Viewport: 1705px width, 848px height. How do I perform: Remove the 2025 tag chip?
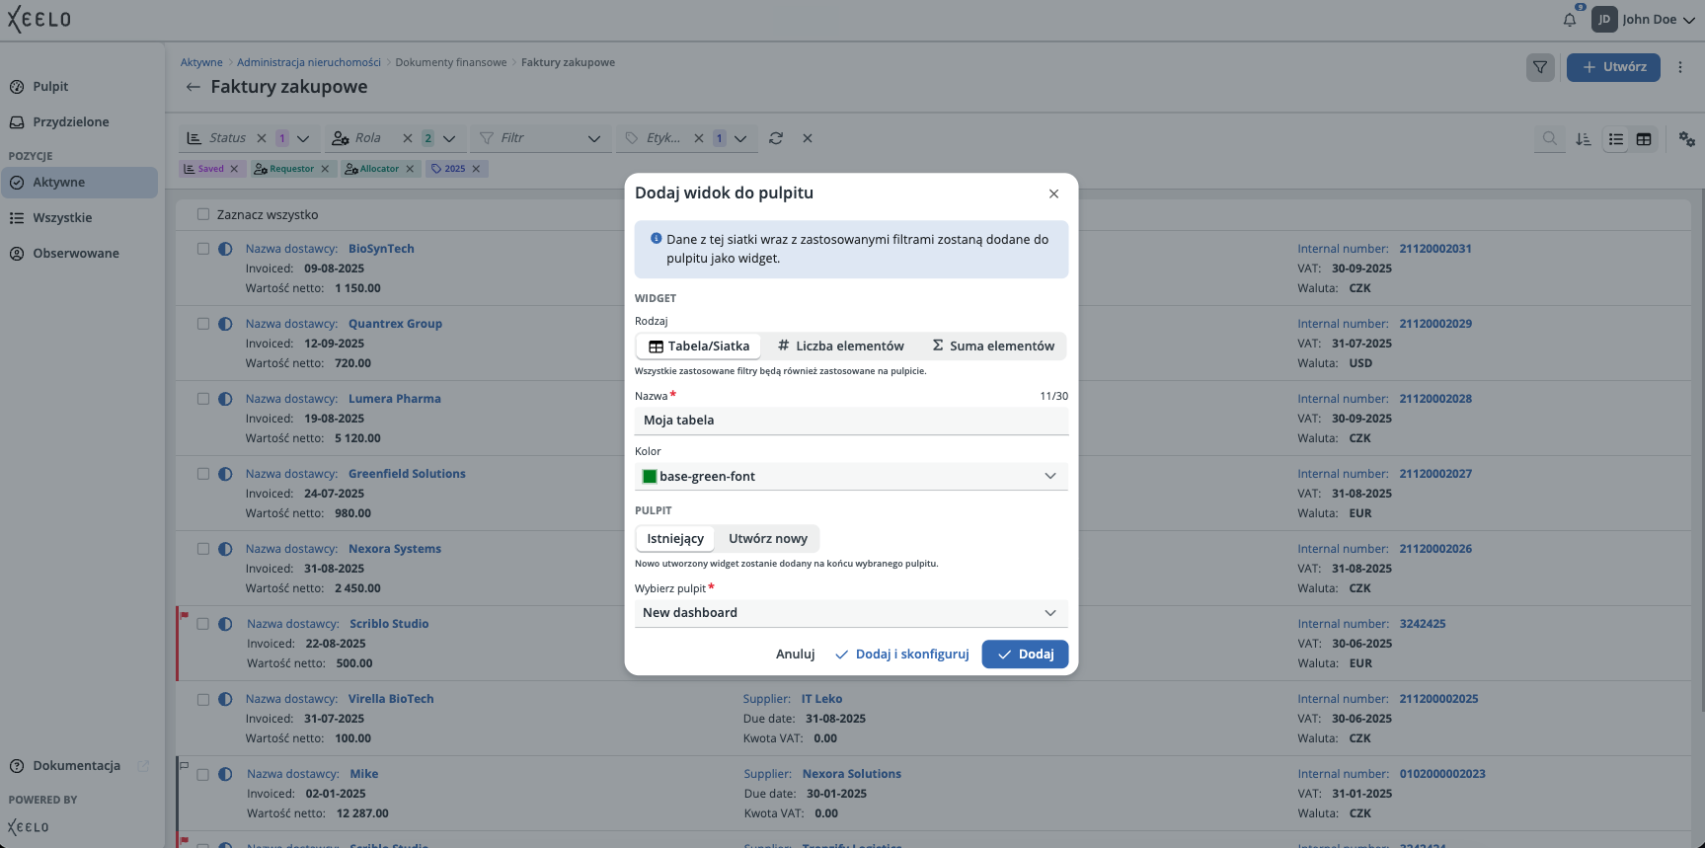tap(476, 169)
